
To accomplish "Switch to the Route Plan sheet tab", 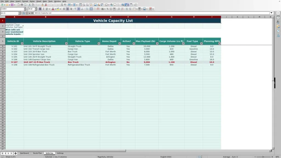I will (x=37, y=153).
